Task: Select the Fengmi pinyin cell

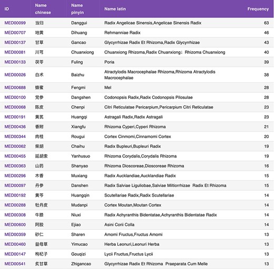Action: pyautogui.click(x=78, y=88)
